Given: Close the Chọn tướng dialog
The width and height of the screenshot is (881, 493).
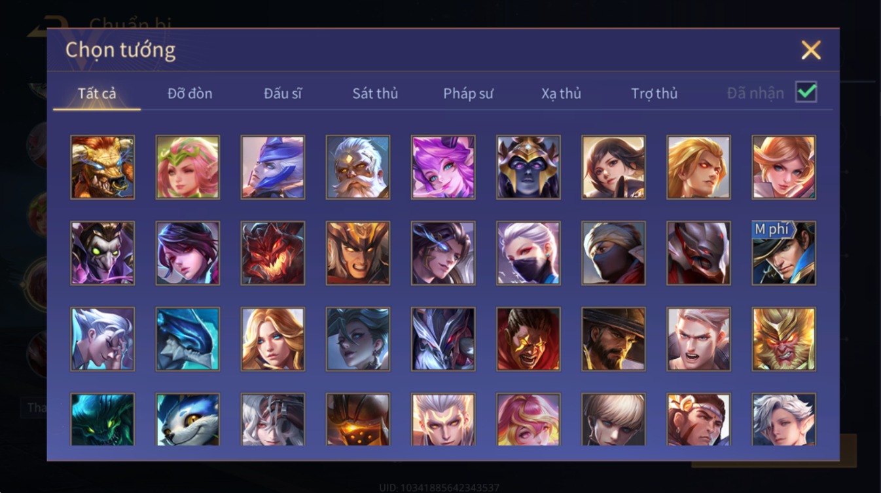Looking at the screenshot, I should pos(810,50).
